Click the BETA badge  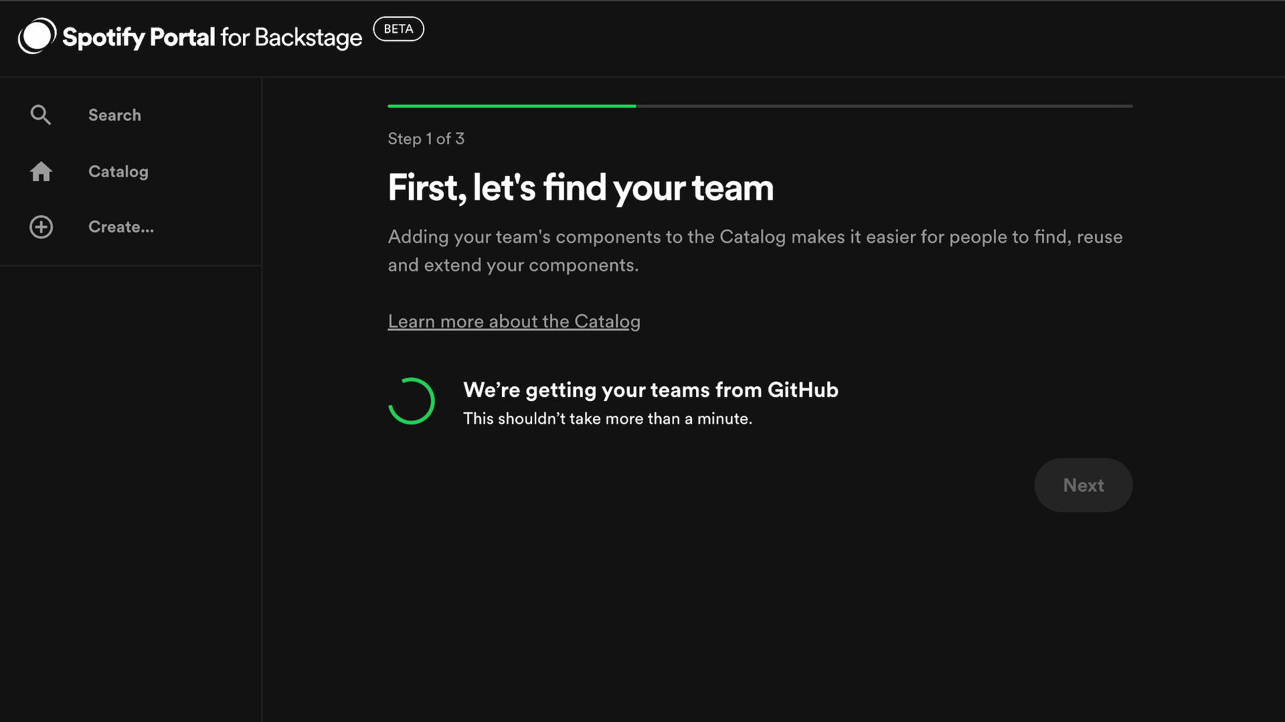(399, 29)
